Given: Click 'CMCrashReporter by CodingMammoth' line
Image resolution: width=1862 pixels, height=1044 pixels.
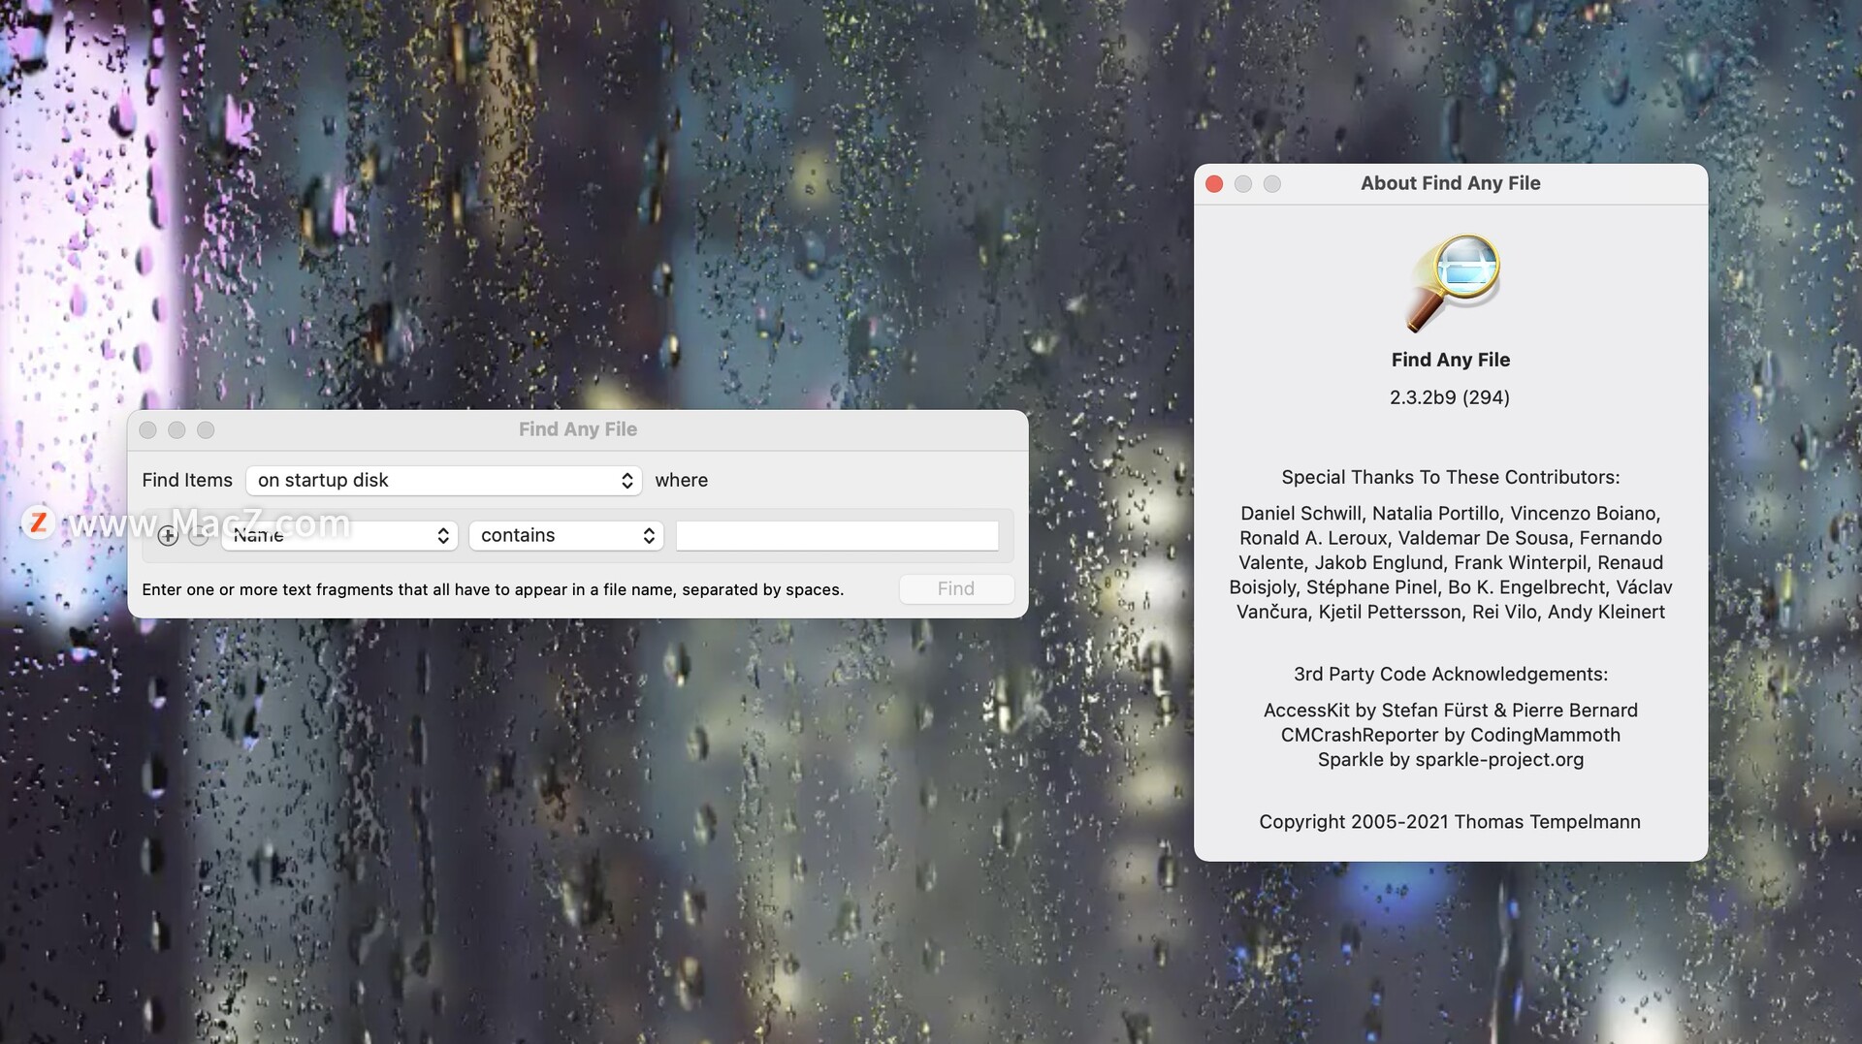Looking at the screenshot, I should (1451, 735).
